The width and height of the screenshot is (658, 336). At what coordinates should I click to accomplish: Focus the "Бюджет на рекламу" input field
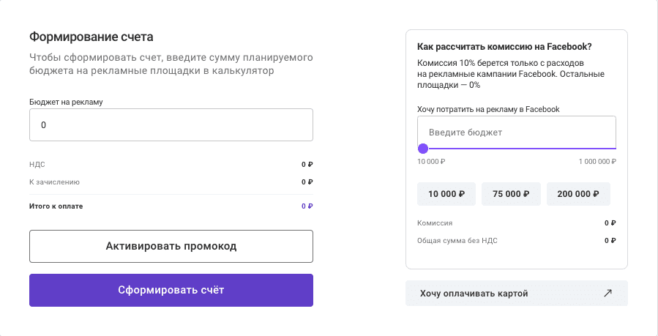point(171,125)
